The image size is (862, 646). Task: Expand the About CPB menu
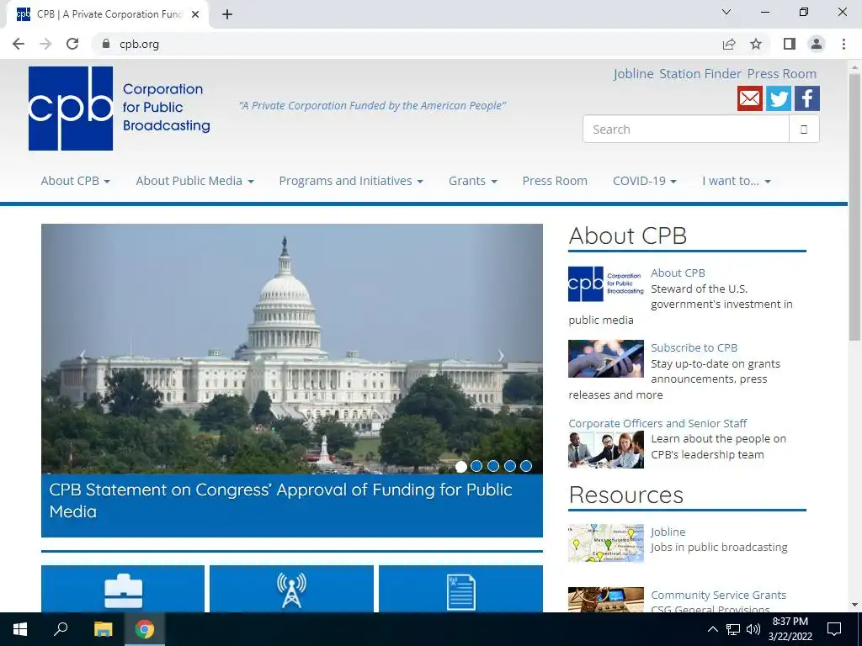click(x=75, y=181)
